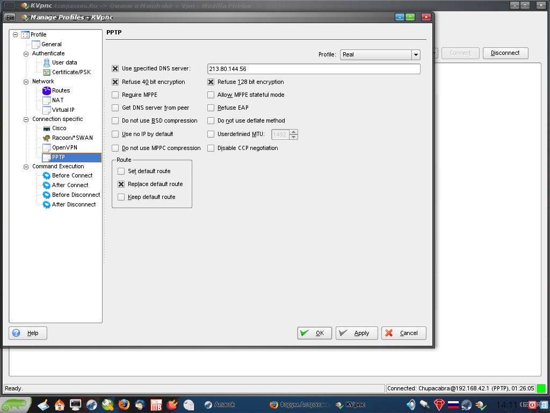Collapse the Authenticate tree section
This screenshot has width=550, height=413.
click(x=26, y=54)
